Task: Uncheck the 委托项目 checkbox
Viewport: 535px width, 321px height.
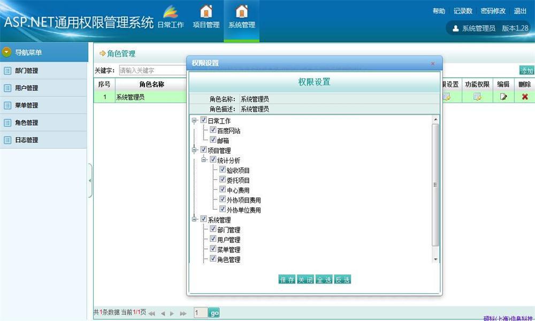Action: click(223, 179)
